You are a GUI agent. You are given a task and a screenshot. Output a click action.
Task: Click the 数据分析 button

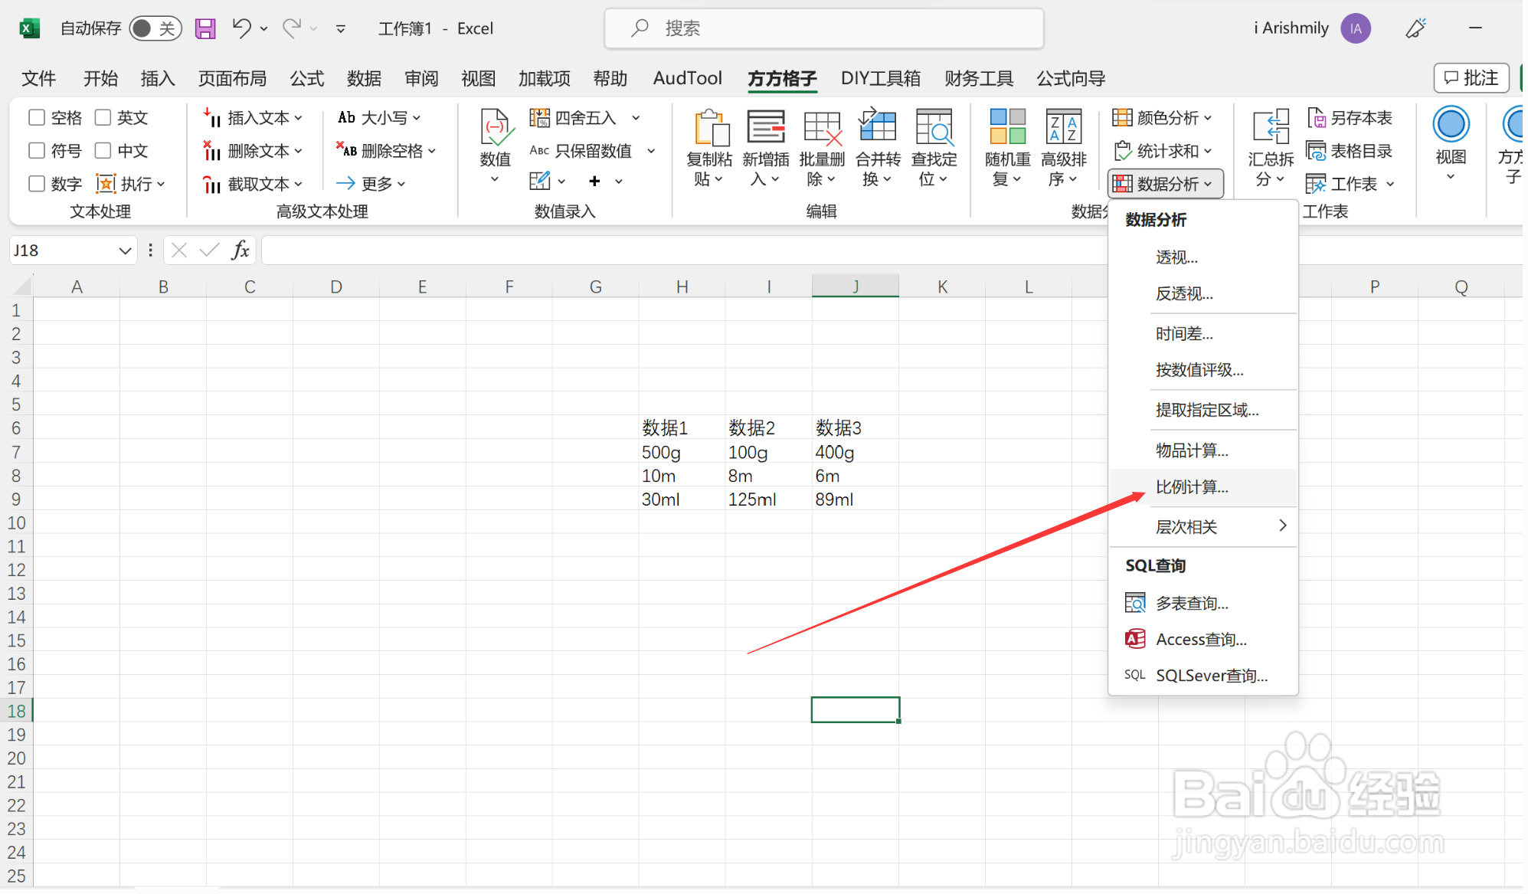(x=1165, y=184)
